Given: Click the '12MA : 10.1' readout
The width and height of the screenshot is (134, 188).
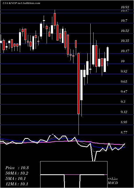Looking at the screenshot, I should pyautogui.click(x=17, y=184).
